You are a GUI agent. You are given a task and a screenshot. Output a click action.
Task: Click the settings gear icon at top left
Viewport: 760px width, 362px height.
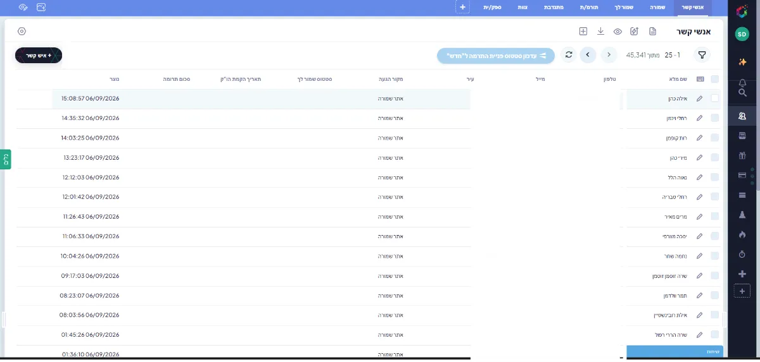pyautogui.click(x=22, y=32)
